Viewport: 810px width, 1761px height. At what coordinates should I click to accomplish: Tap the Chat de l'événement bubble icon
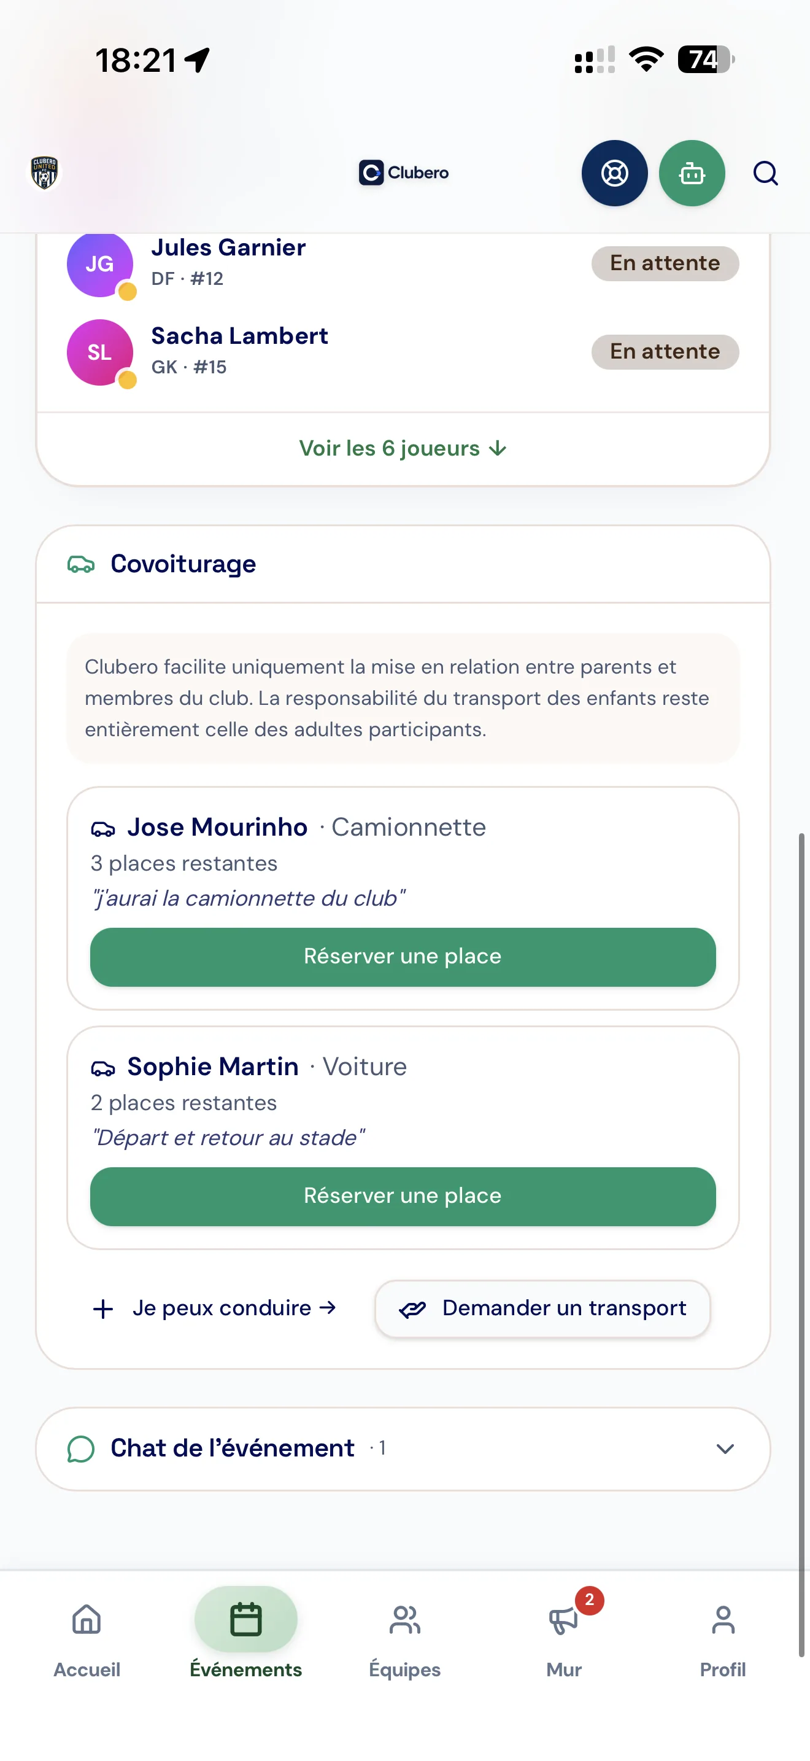click(x=80, y=1448)
